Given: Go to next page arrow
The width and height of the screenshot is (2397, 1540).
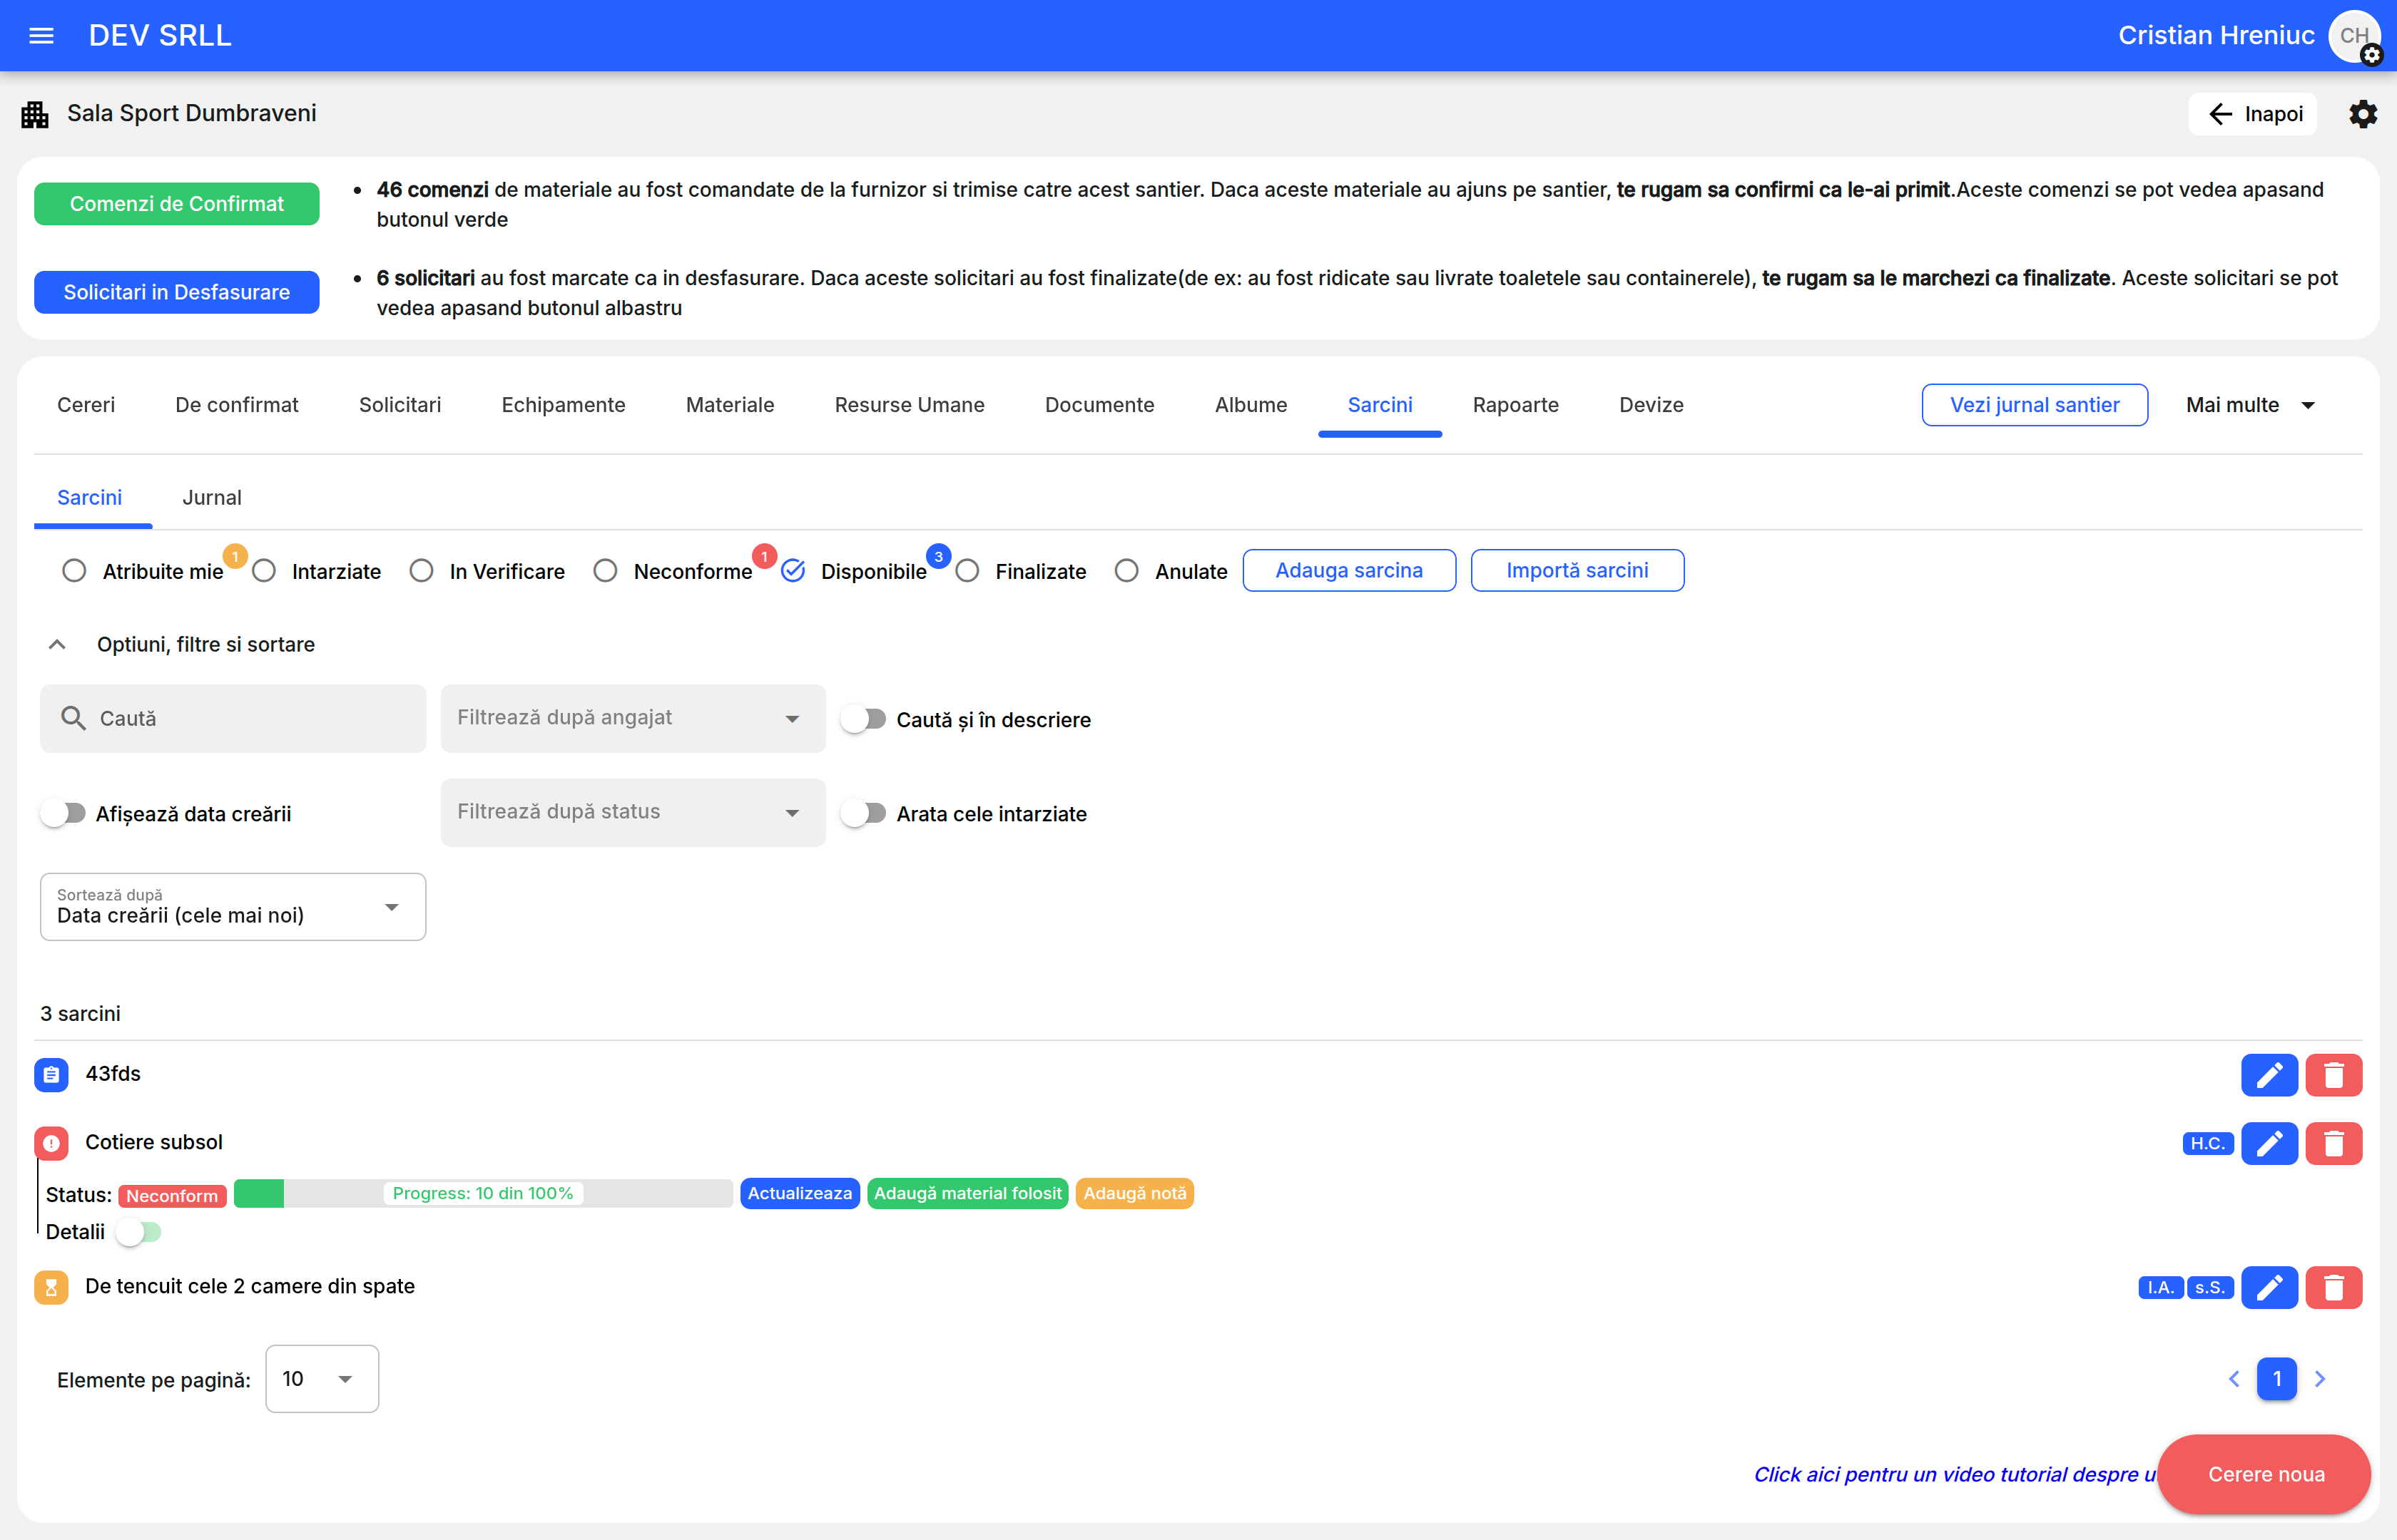Looking at the screenshot, I should pyautogui.click(x=2320, y=1379).
